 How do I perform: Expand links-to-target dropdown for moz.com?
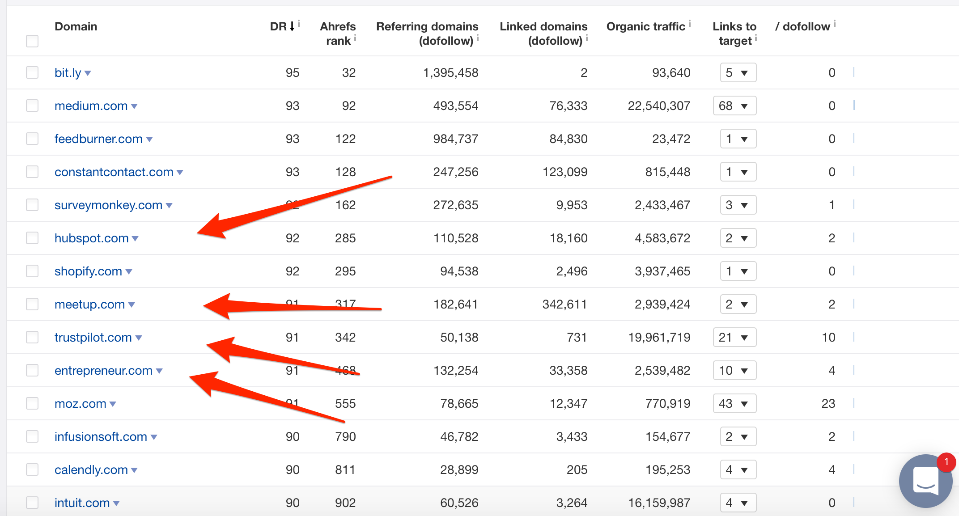click(734, 403)
